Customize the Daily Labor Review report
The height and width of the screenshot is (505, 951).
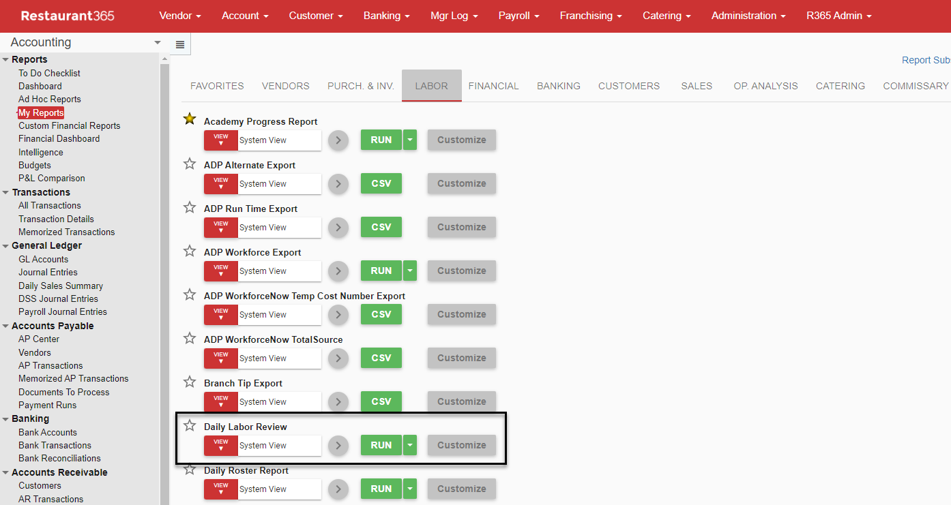[x=462, y=445]
